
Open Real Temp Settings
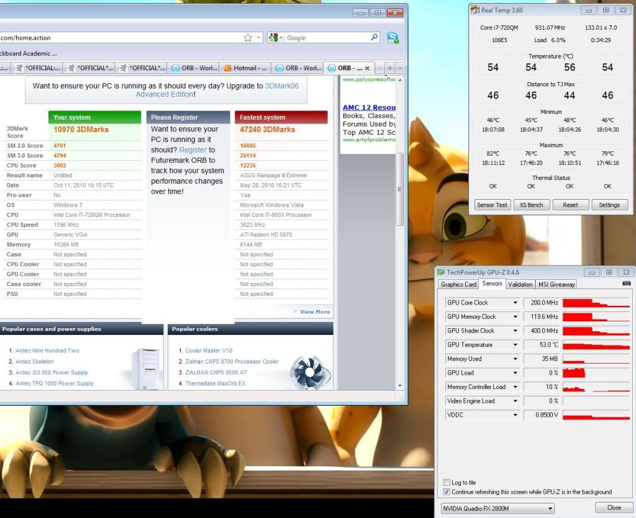point(609,205)
